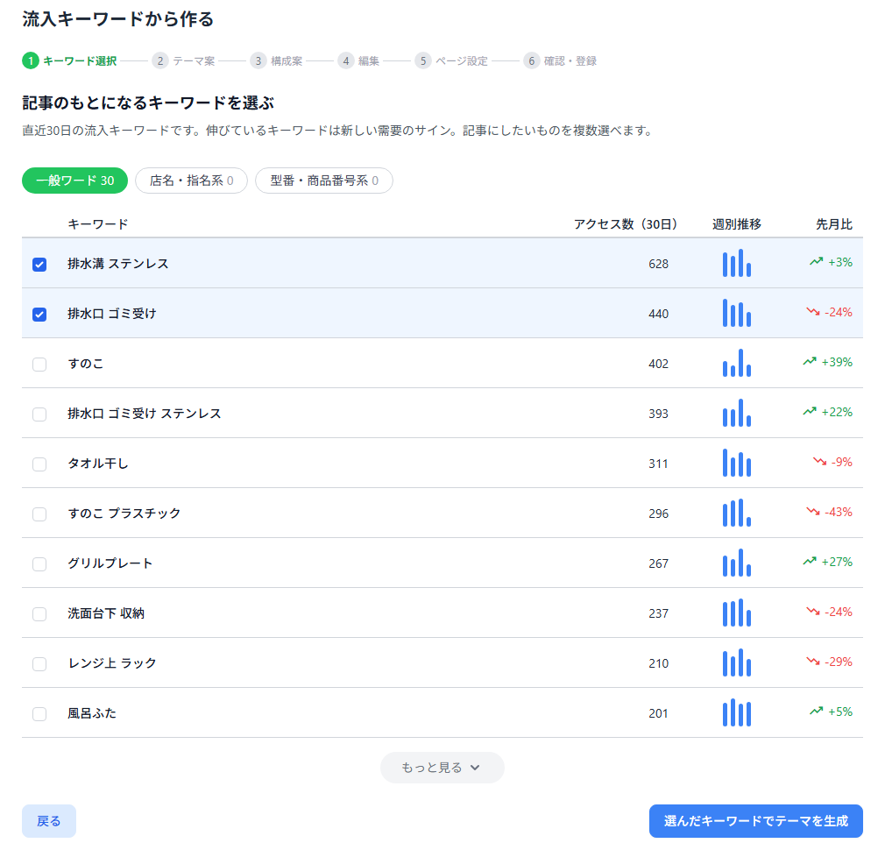This screenshot has height=850, width=885.
Task: Click keyword text グリルプレート
Action: [x=110, y=563]
